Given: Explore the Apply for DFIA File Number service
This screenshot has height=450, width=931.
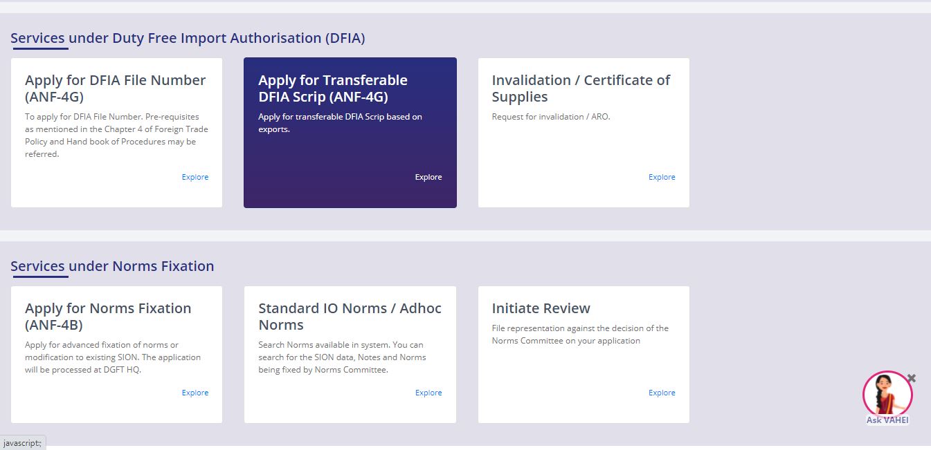Looking at the screenshot, I should click(195, 177).
